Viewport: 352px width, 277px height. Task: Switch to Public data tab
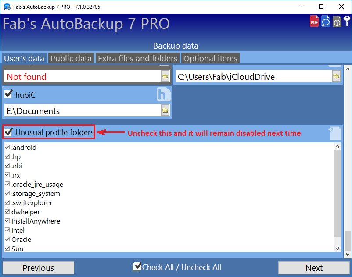tap(71, 58)
